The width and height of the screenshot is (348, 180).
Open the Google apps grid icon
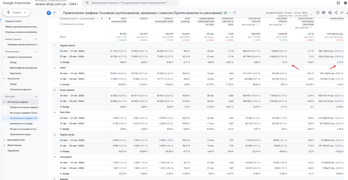coord(338,3)
